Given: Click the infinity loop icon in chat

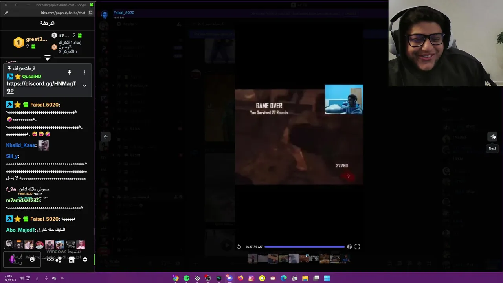Looking at the screenshot, I should tap(50, 259).
